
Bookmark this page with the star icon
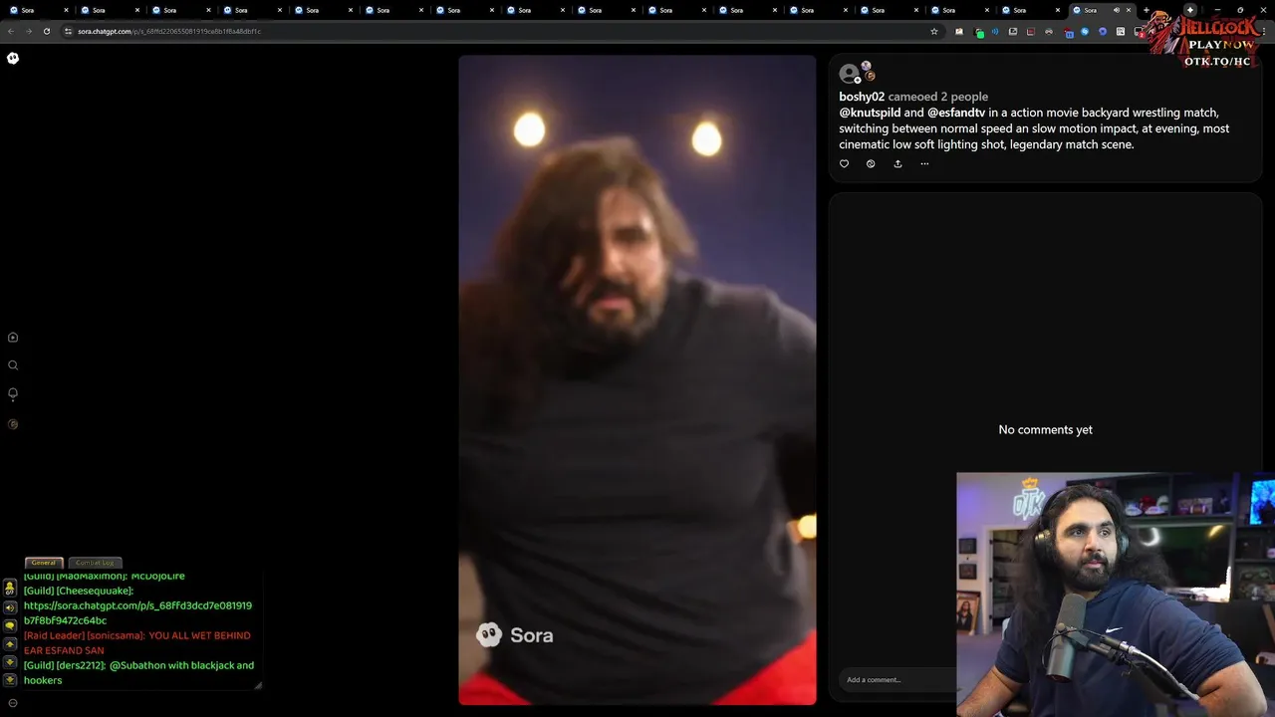click(934, 31)
